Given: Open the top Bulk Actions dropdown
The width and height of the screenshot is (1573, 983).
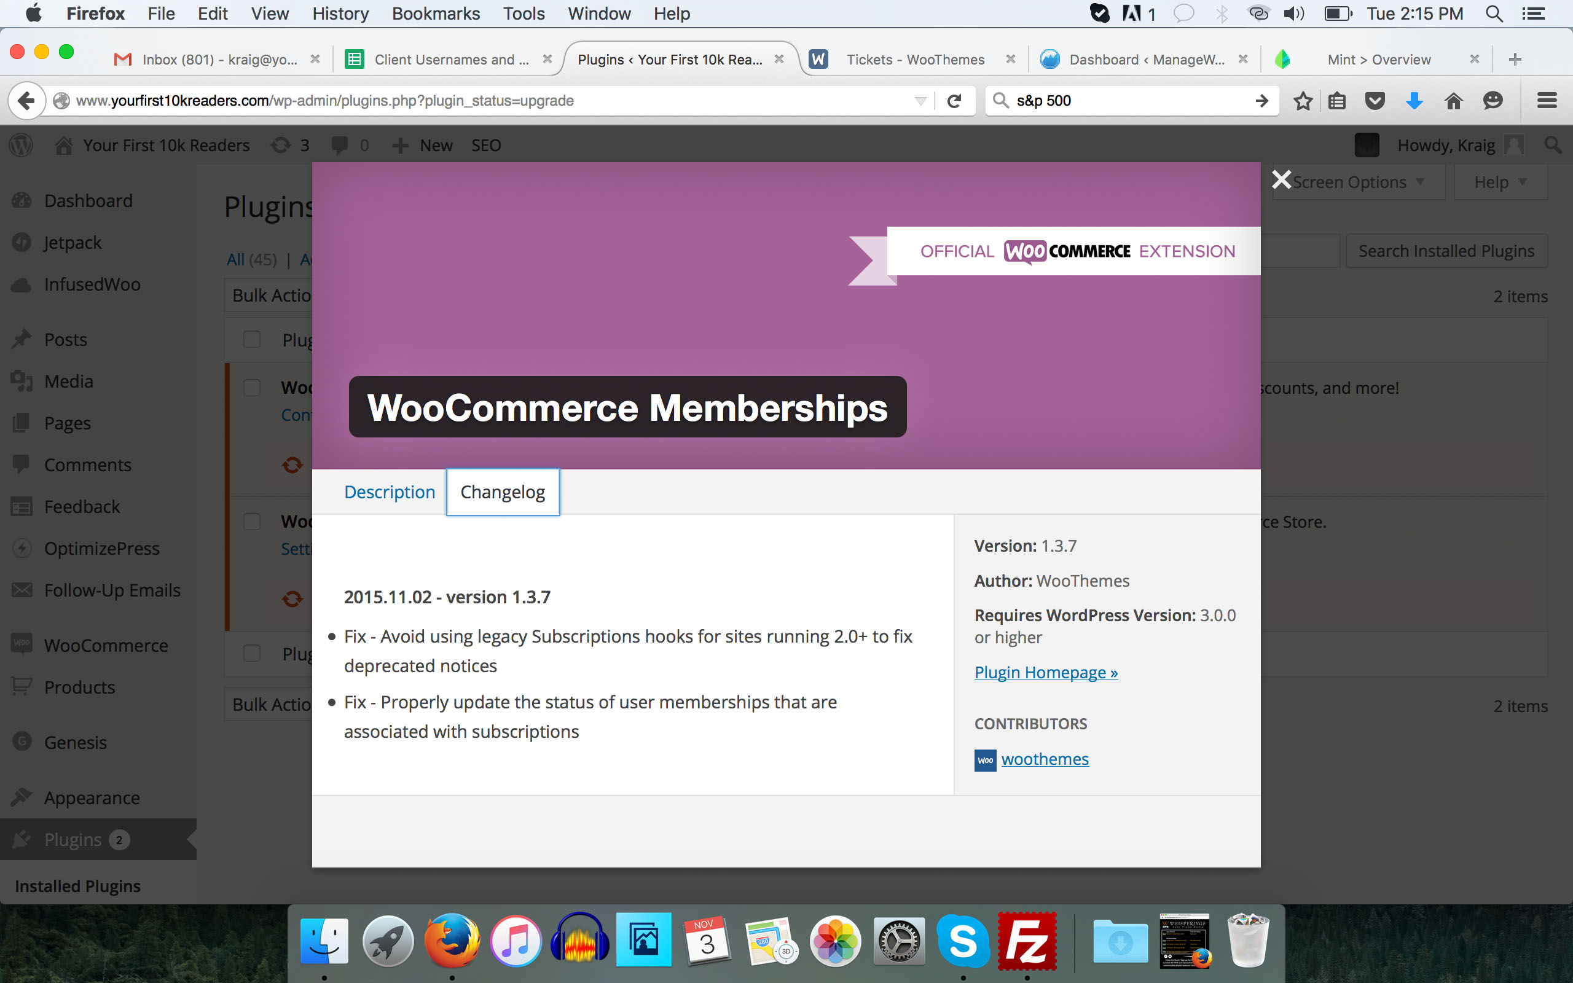Looking at the screenshot, I should pyautogui.click(x=269, y=295).
